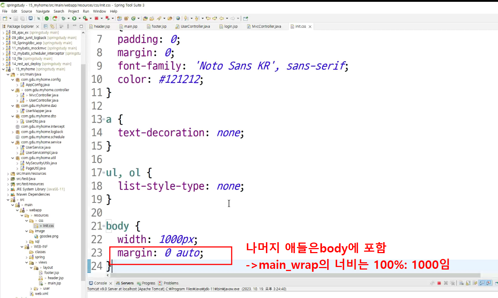The image size is (498, 298).
Task: Open the New file dropdown arrow
Action: (x=10, y=18)
